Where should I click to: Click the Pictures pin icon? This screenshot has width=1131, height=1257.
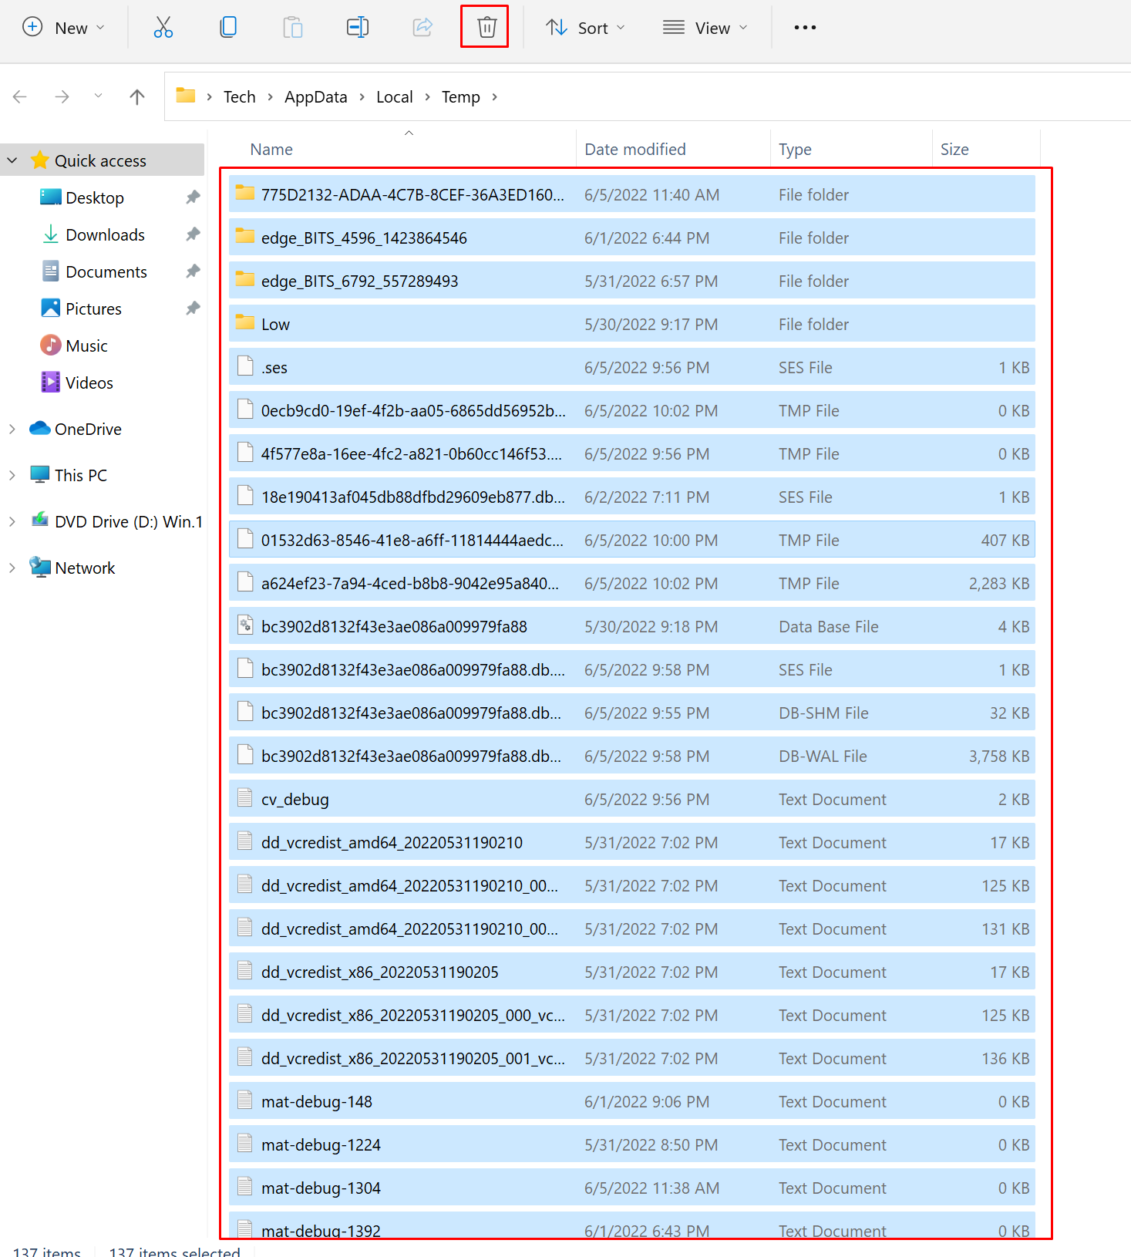pyautogui.click(x=193, y=308)
